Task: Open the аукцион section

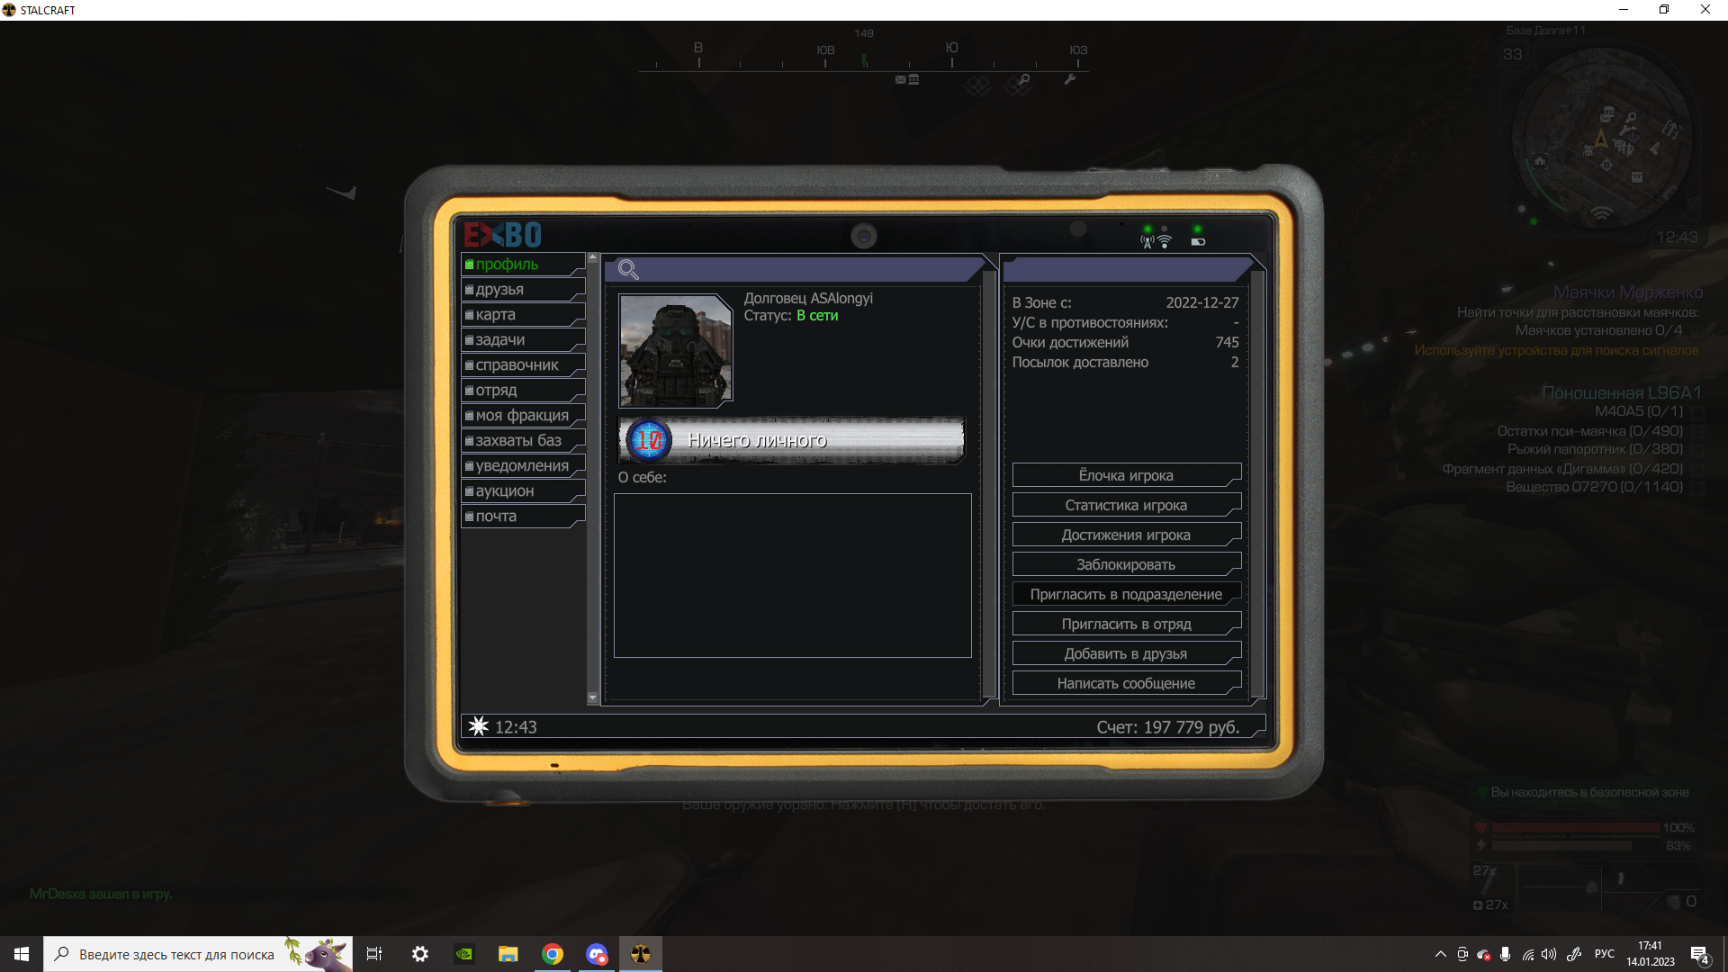Action: click(x=523, y=490)
